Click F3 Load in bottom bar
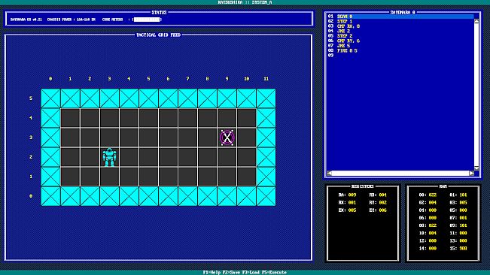Viewport: 490px width, 275px height. click(252, 272)
